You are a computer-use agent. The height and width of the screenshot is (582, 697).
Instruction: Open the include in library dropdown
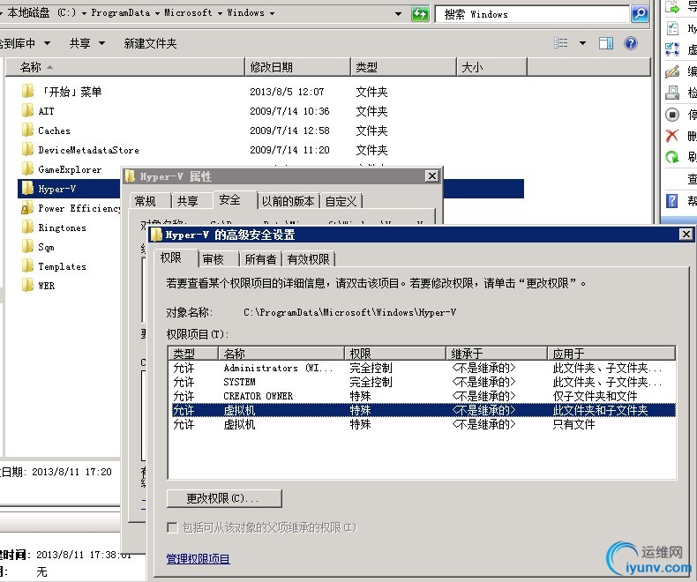point(47,43)
